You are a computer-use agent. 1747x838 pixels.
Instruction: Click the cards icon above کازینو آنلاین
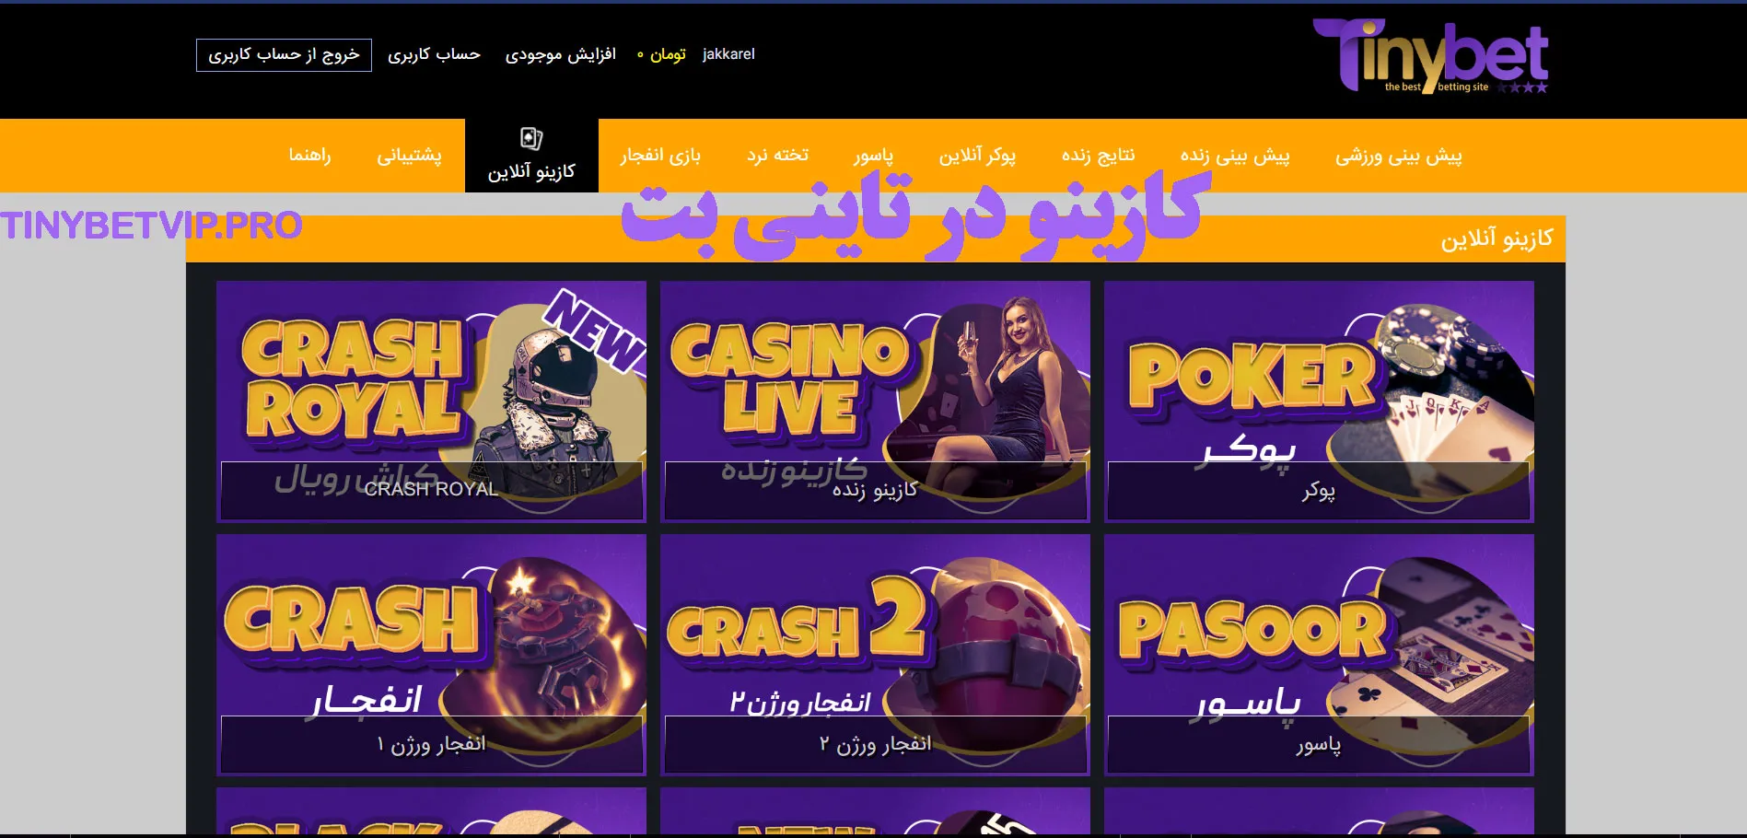pyautogui.click(x=531, y=138)
